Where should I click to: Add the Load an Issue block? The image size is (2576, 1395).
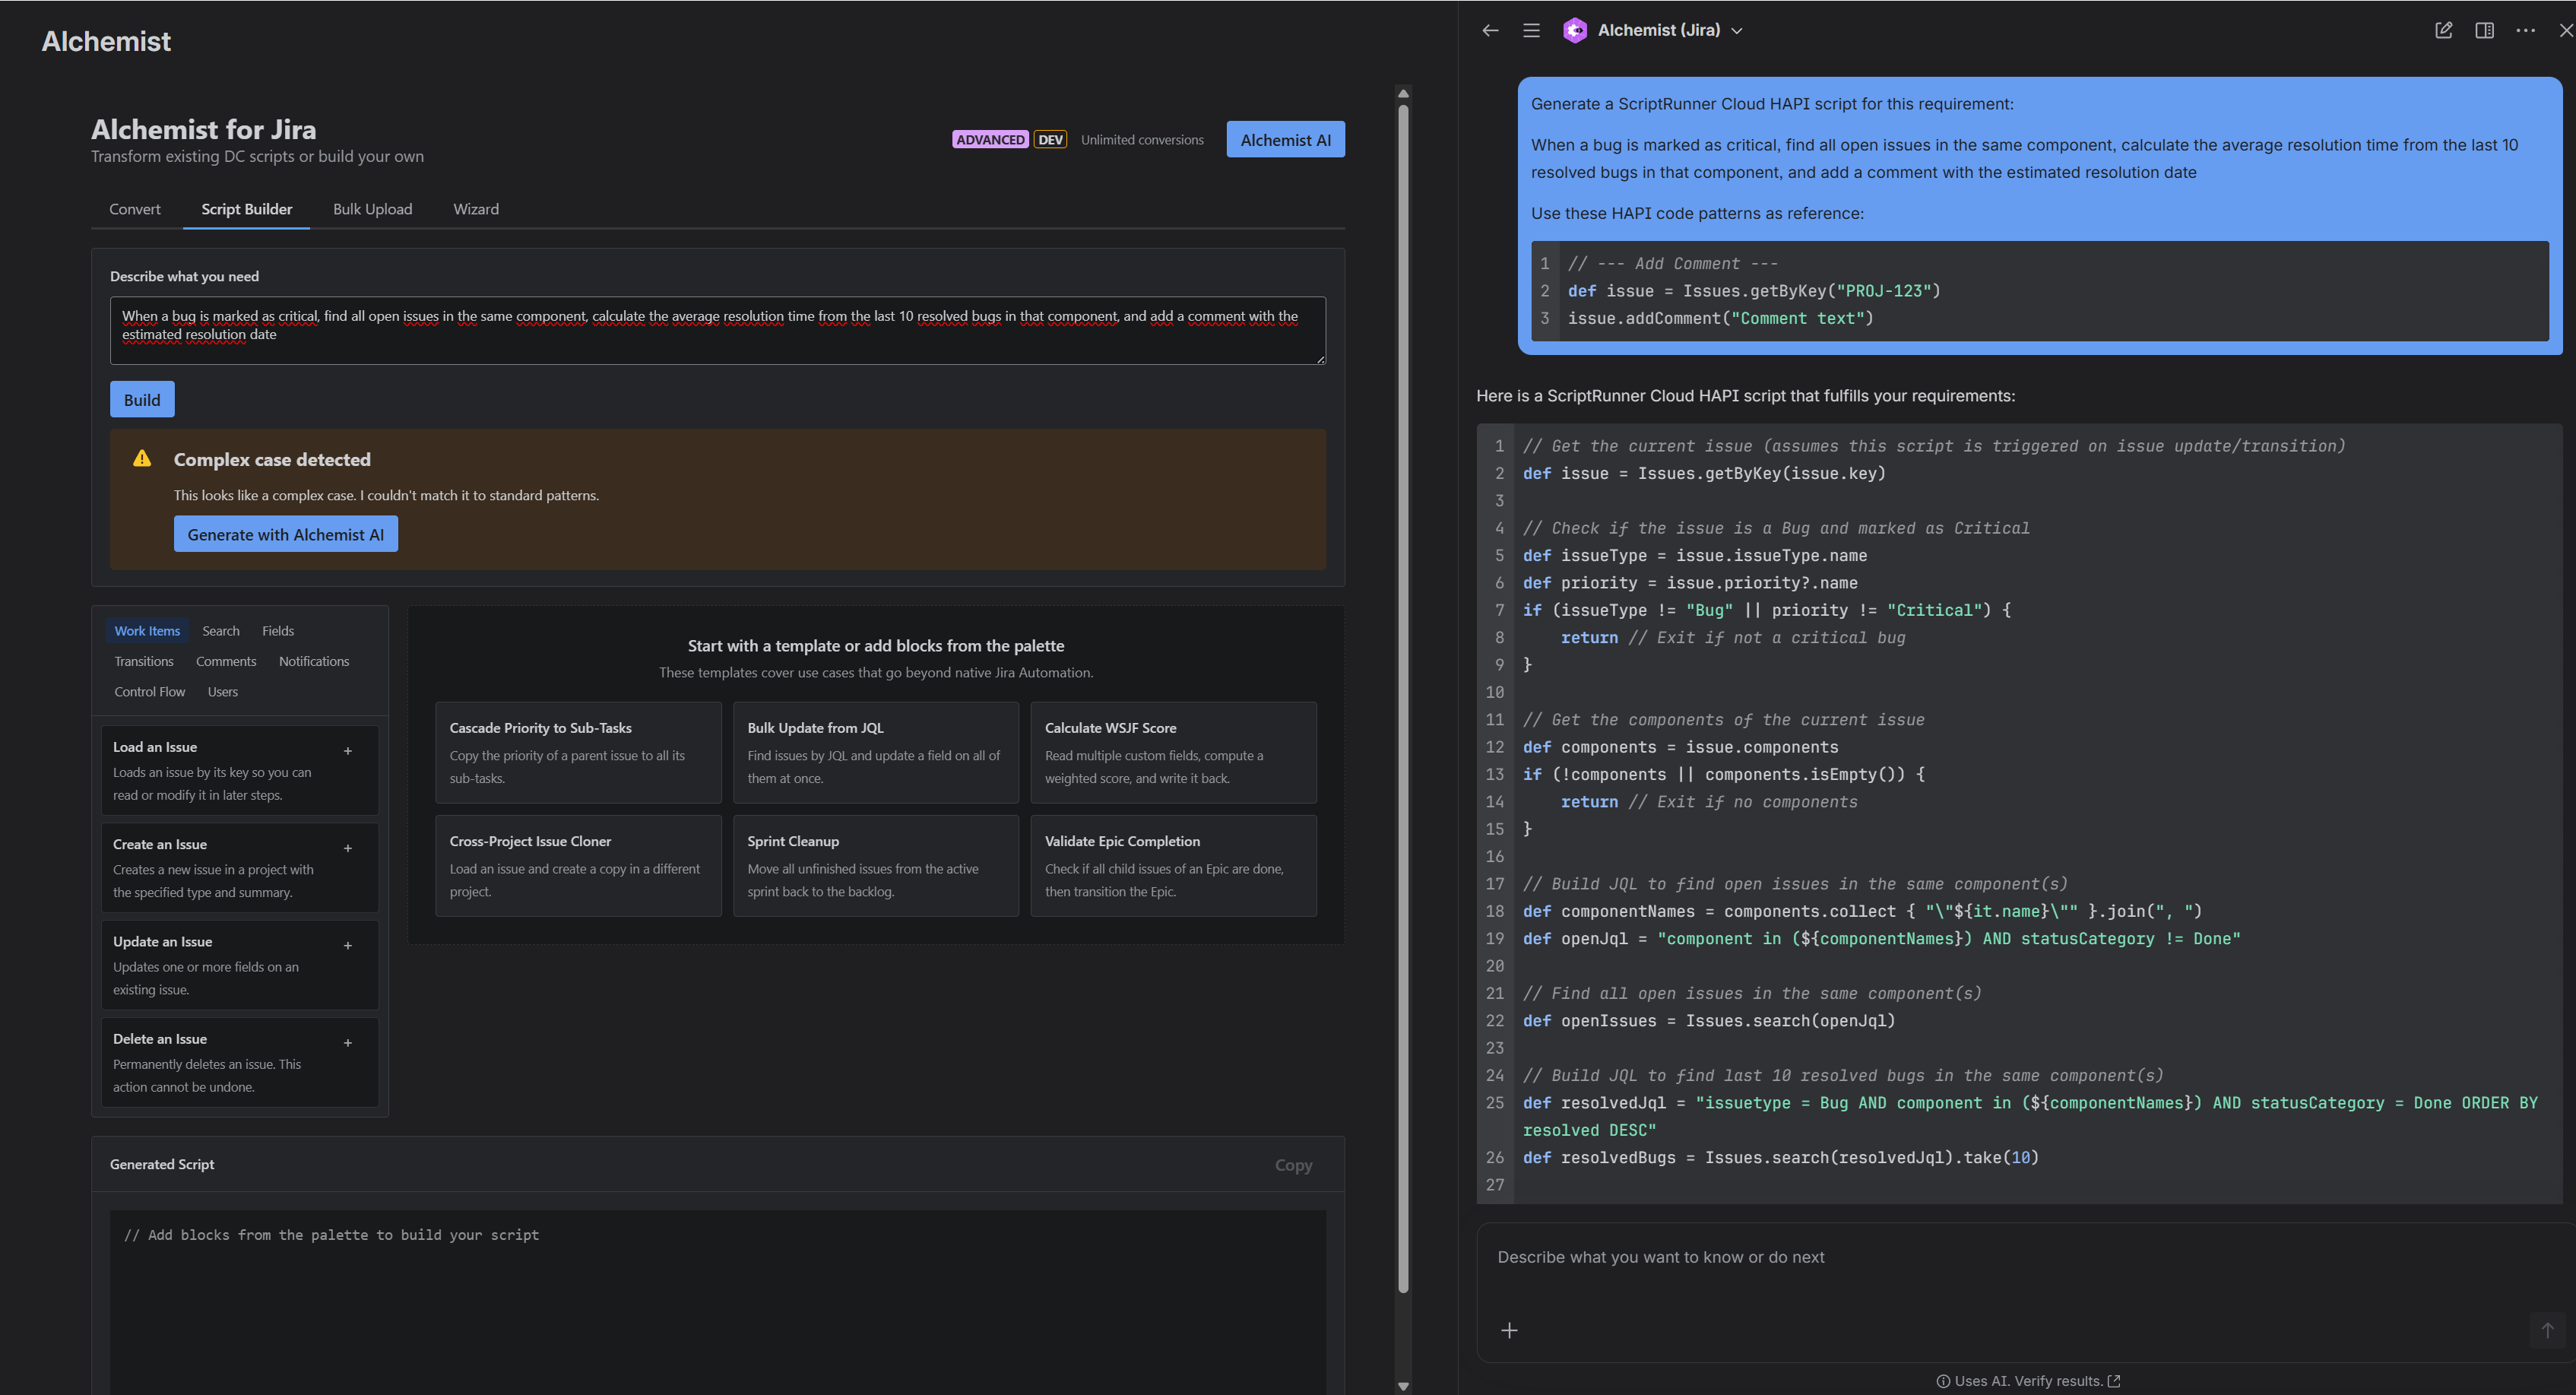[348, 751]
